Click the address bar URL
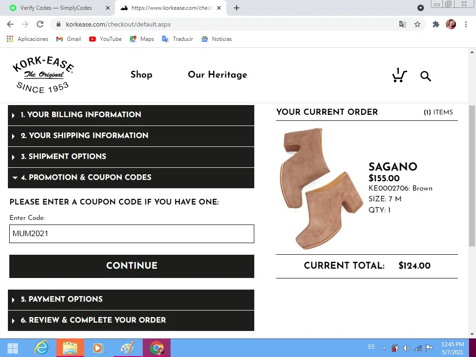Viewport: 476px width, 357px height. [119, 24]
